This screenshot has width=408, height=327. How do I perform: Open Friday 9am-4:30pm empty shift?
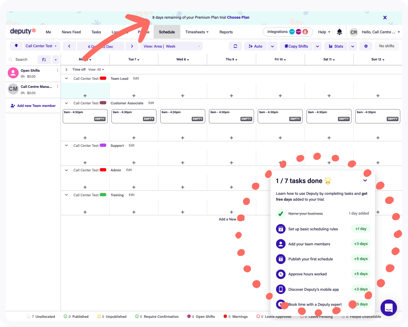pos(280,116)
